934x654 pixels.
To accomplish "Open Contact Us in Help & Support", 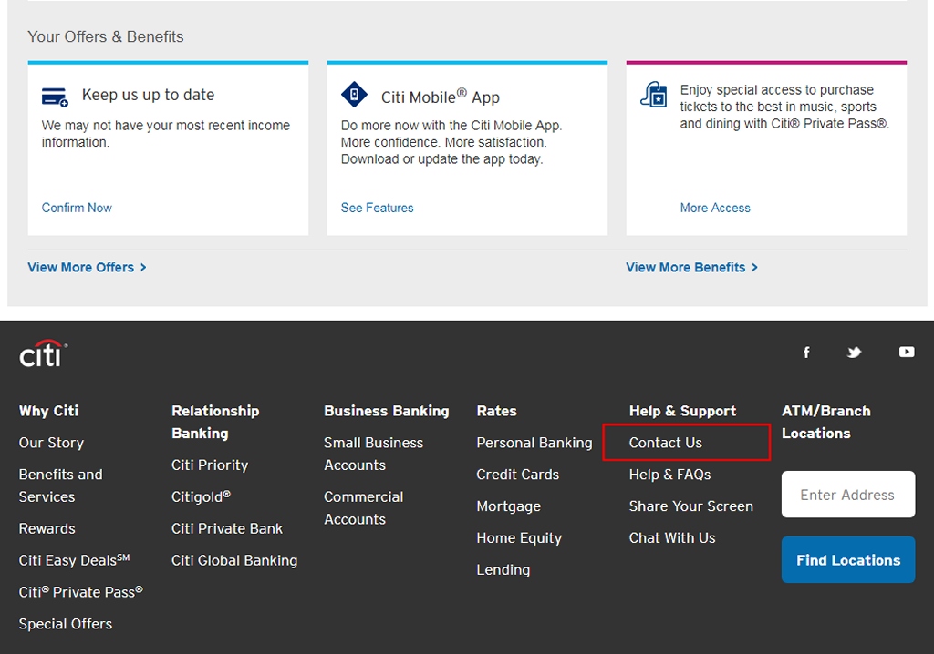I will (x=665, y=443).
